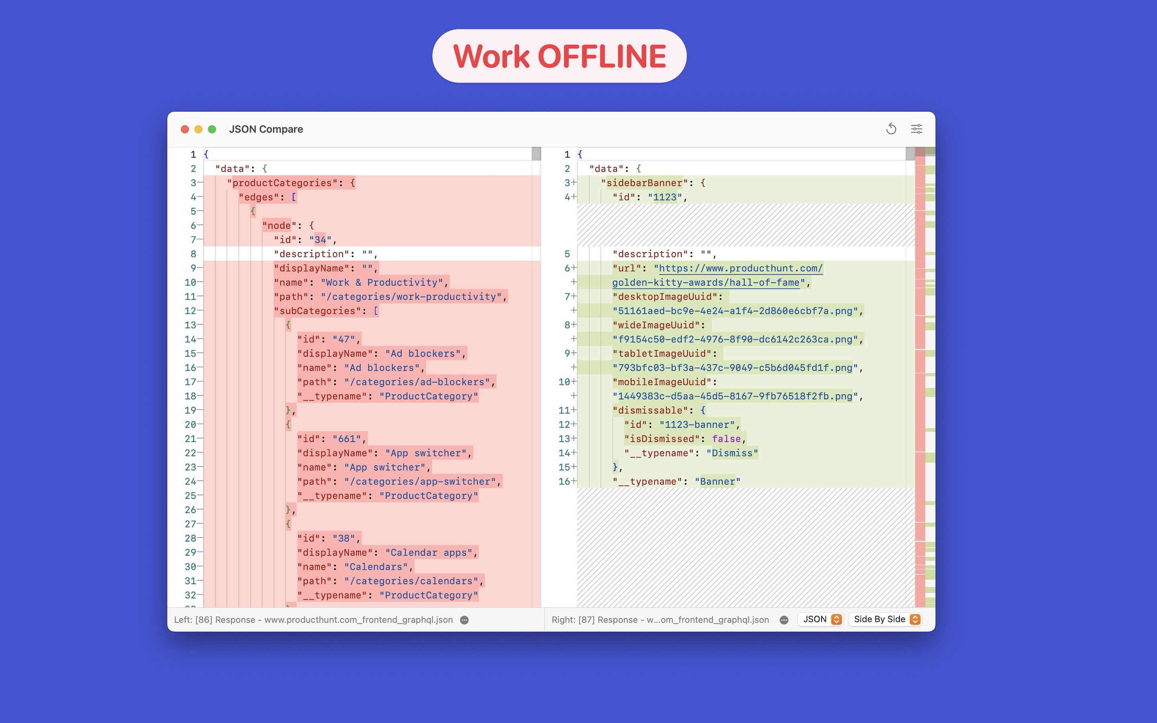Click the left file ellipsis icon
Image resolution: width=1157 pixels, height=723 pixels.
pos(464,620)
